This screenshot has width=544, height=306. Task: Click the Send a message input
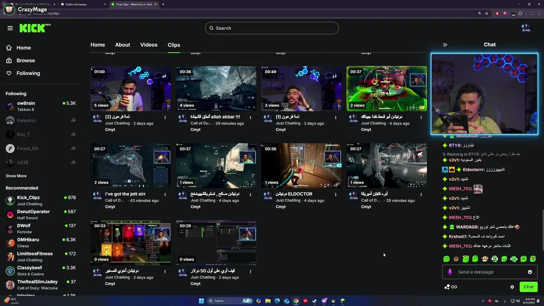click(x=490, y=272)
